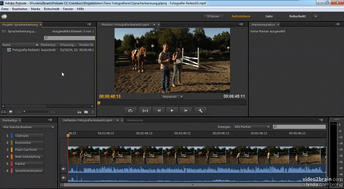The height and width of the screenshot is (189, 344).
Task: Expand the Monitor clip dropdown arrow
Action: click(154, 25)
